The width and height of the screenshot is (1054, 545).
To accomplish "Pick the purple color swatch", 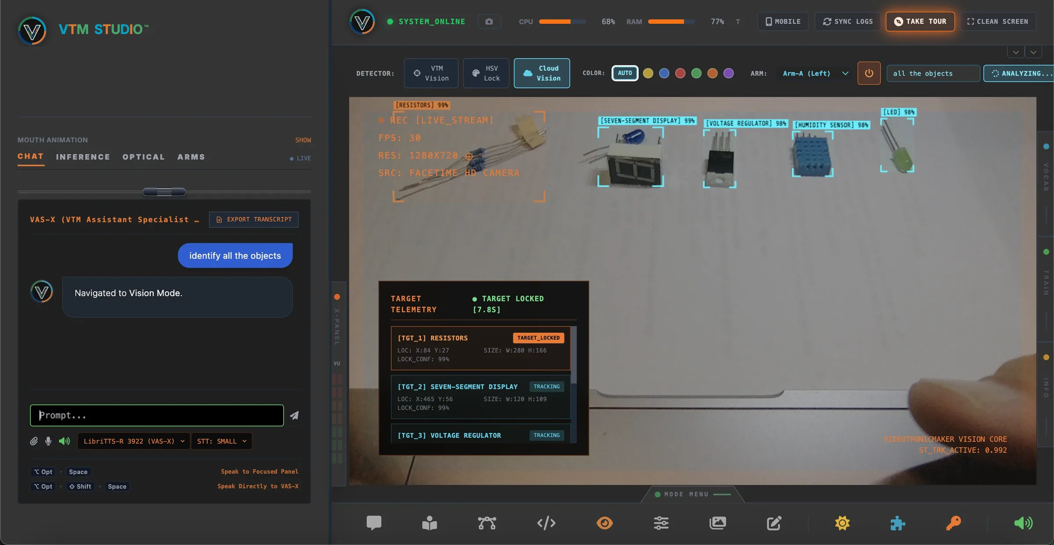I will click(729, 73).
